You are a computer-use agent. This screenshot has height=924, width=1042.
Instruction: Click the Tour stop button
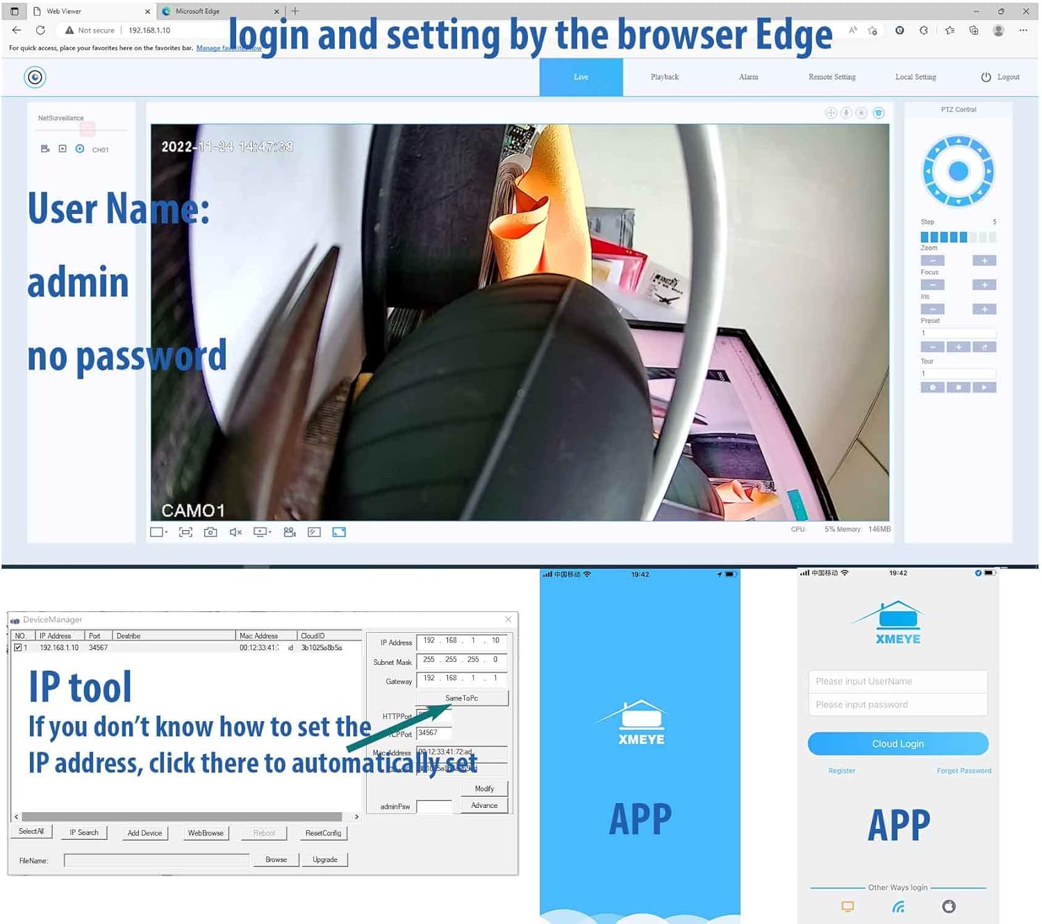(959, 388)
